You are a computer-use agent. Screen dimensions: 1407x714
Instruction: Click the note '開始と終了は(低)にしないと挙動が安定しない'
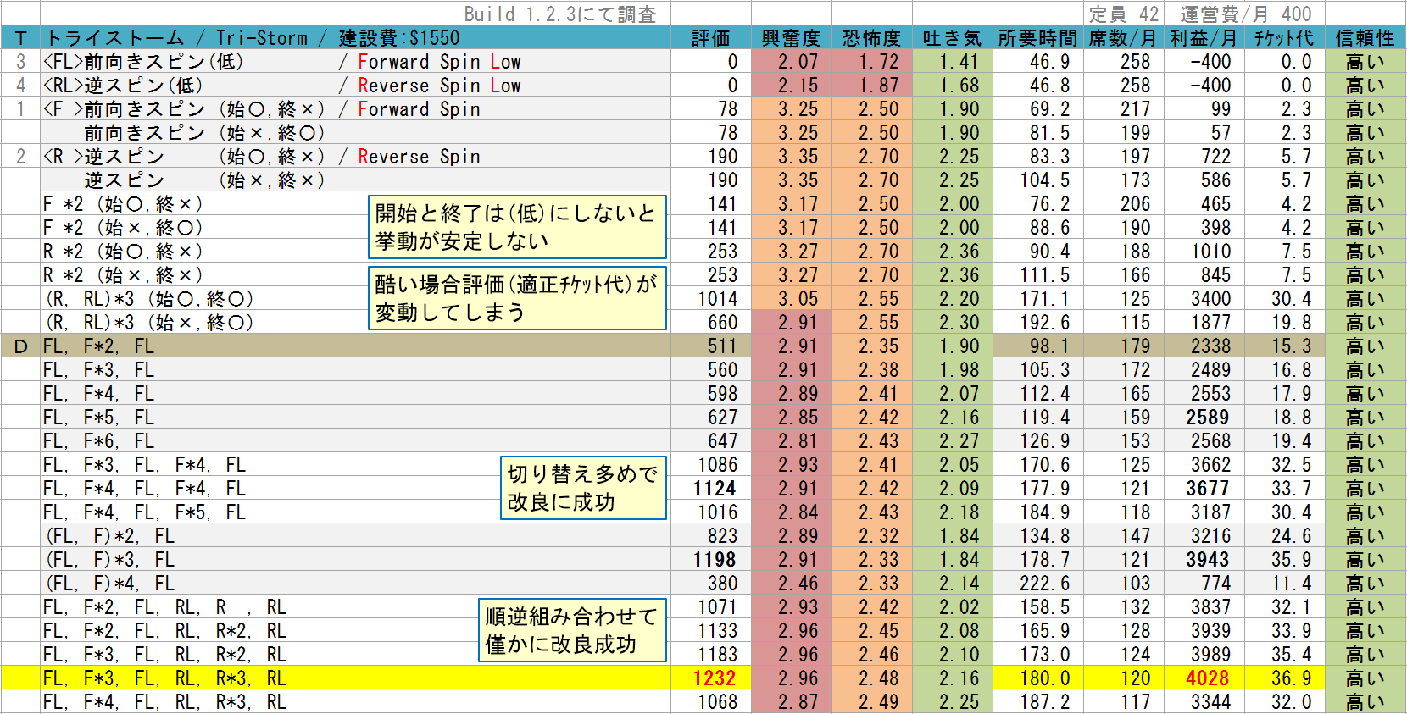(x=517, y=227)
